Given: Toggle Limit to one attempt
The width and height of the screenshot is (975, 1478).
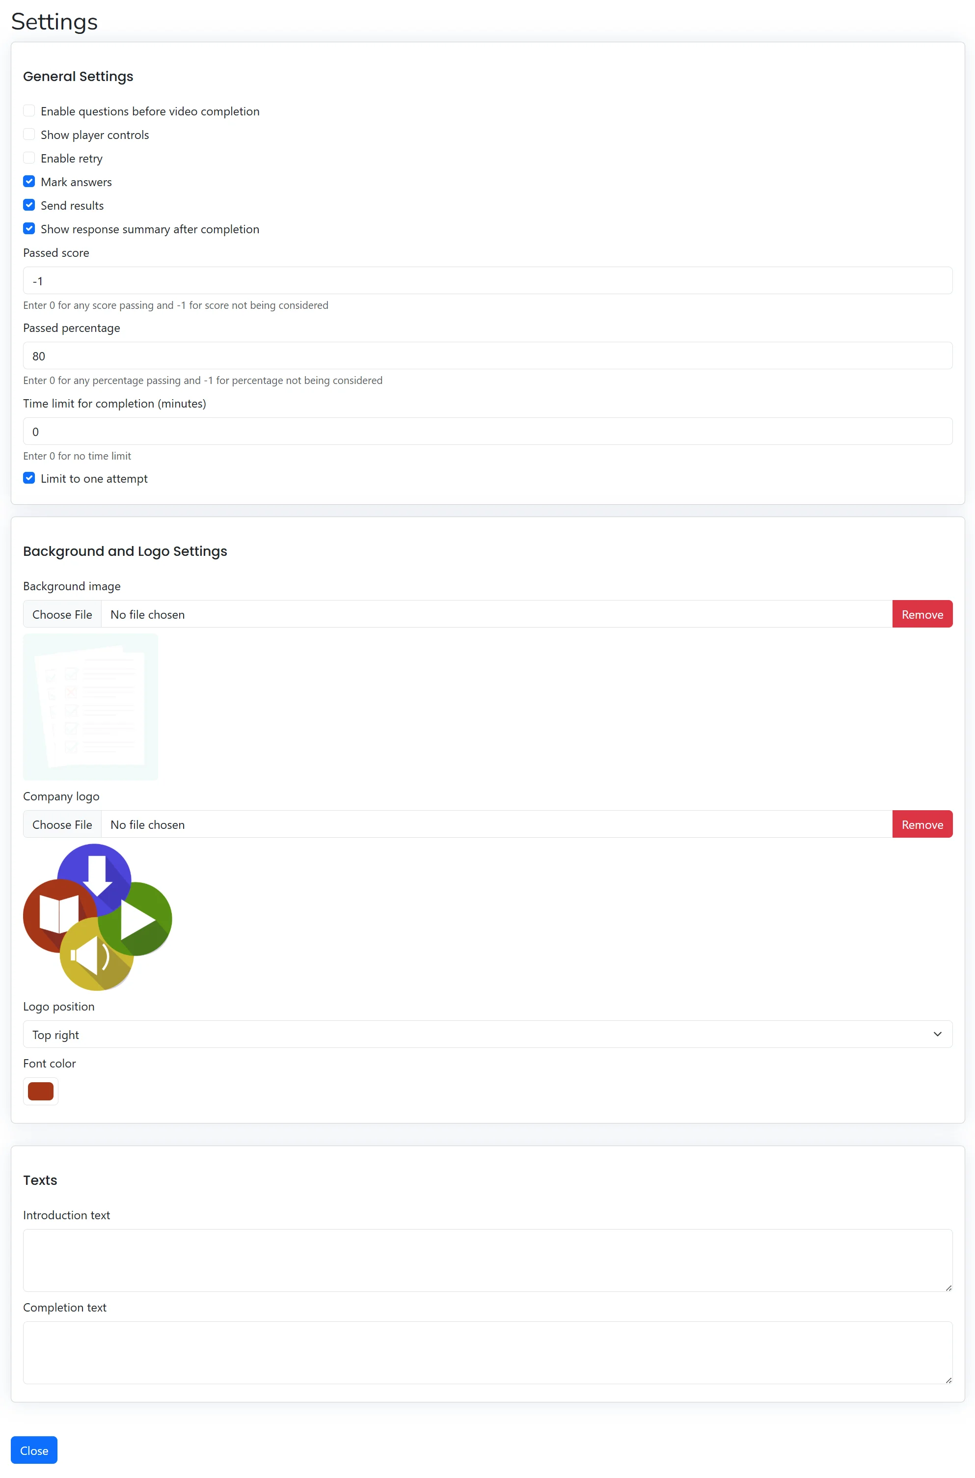Looking at the screenshot, I should click(x=29, y=478).
